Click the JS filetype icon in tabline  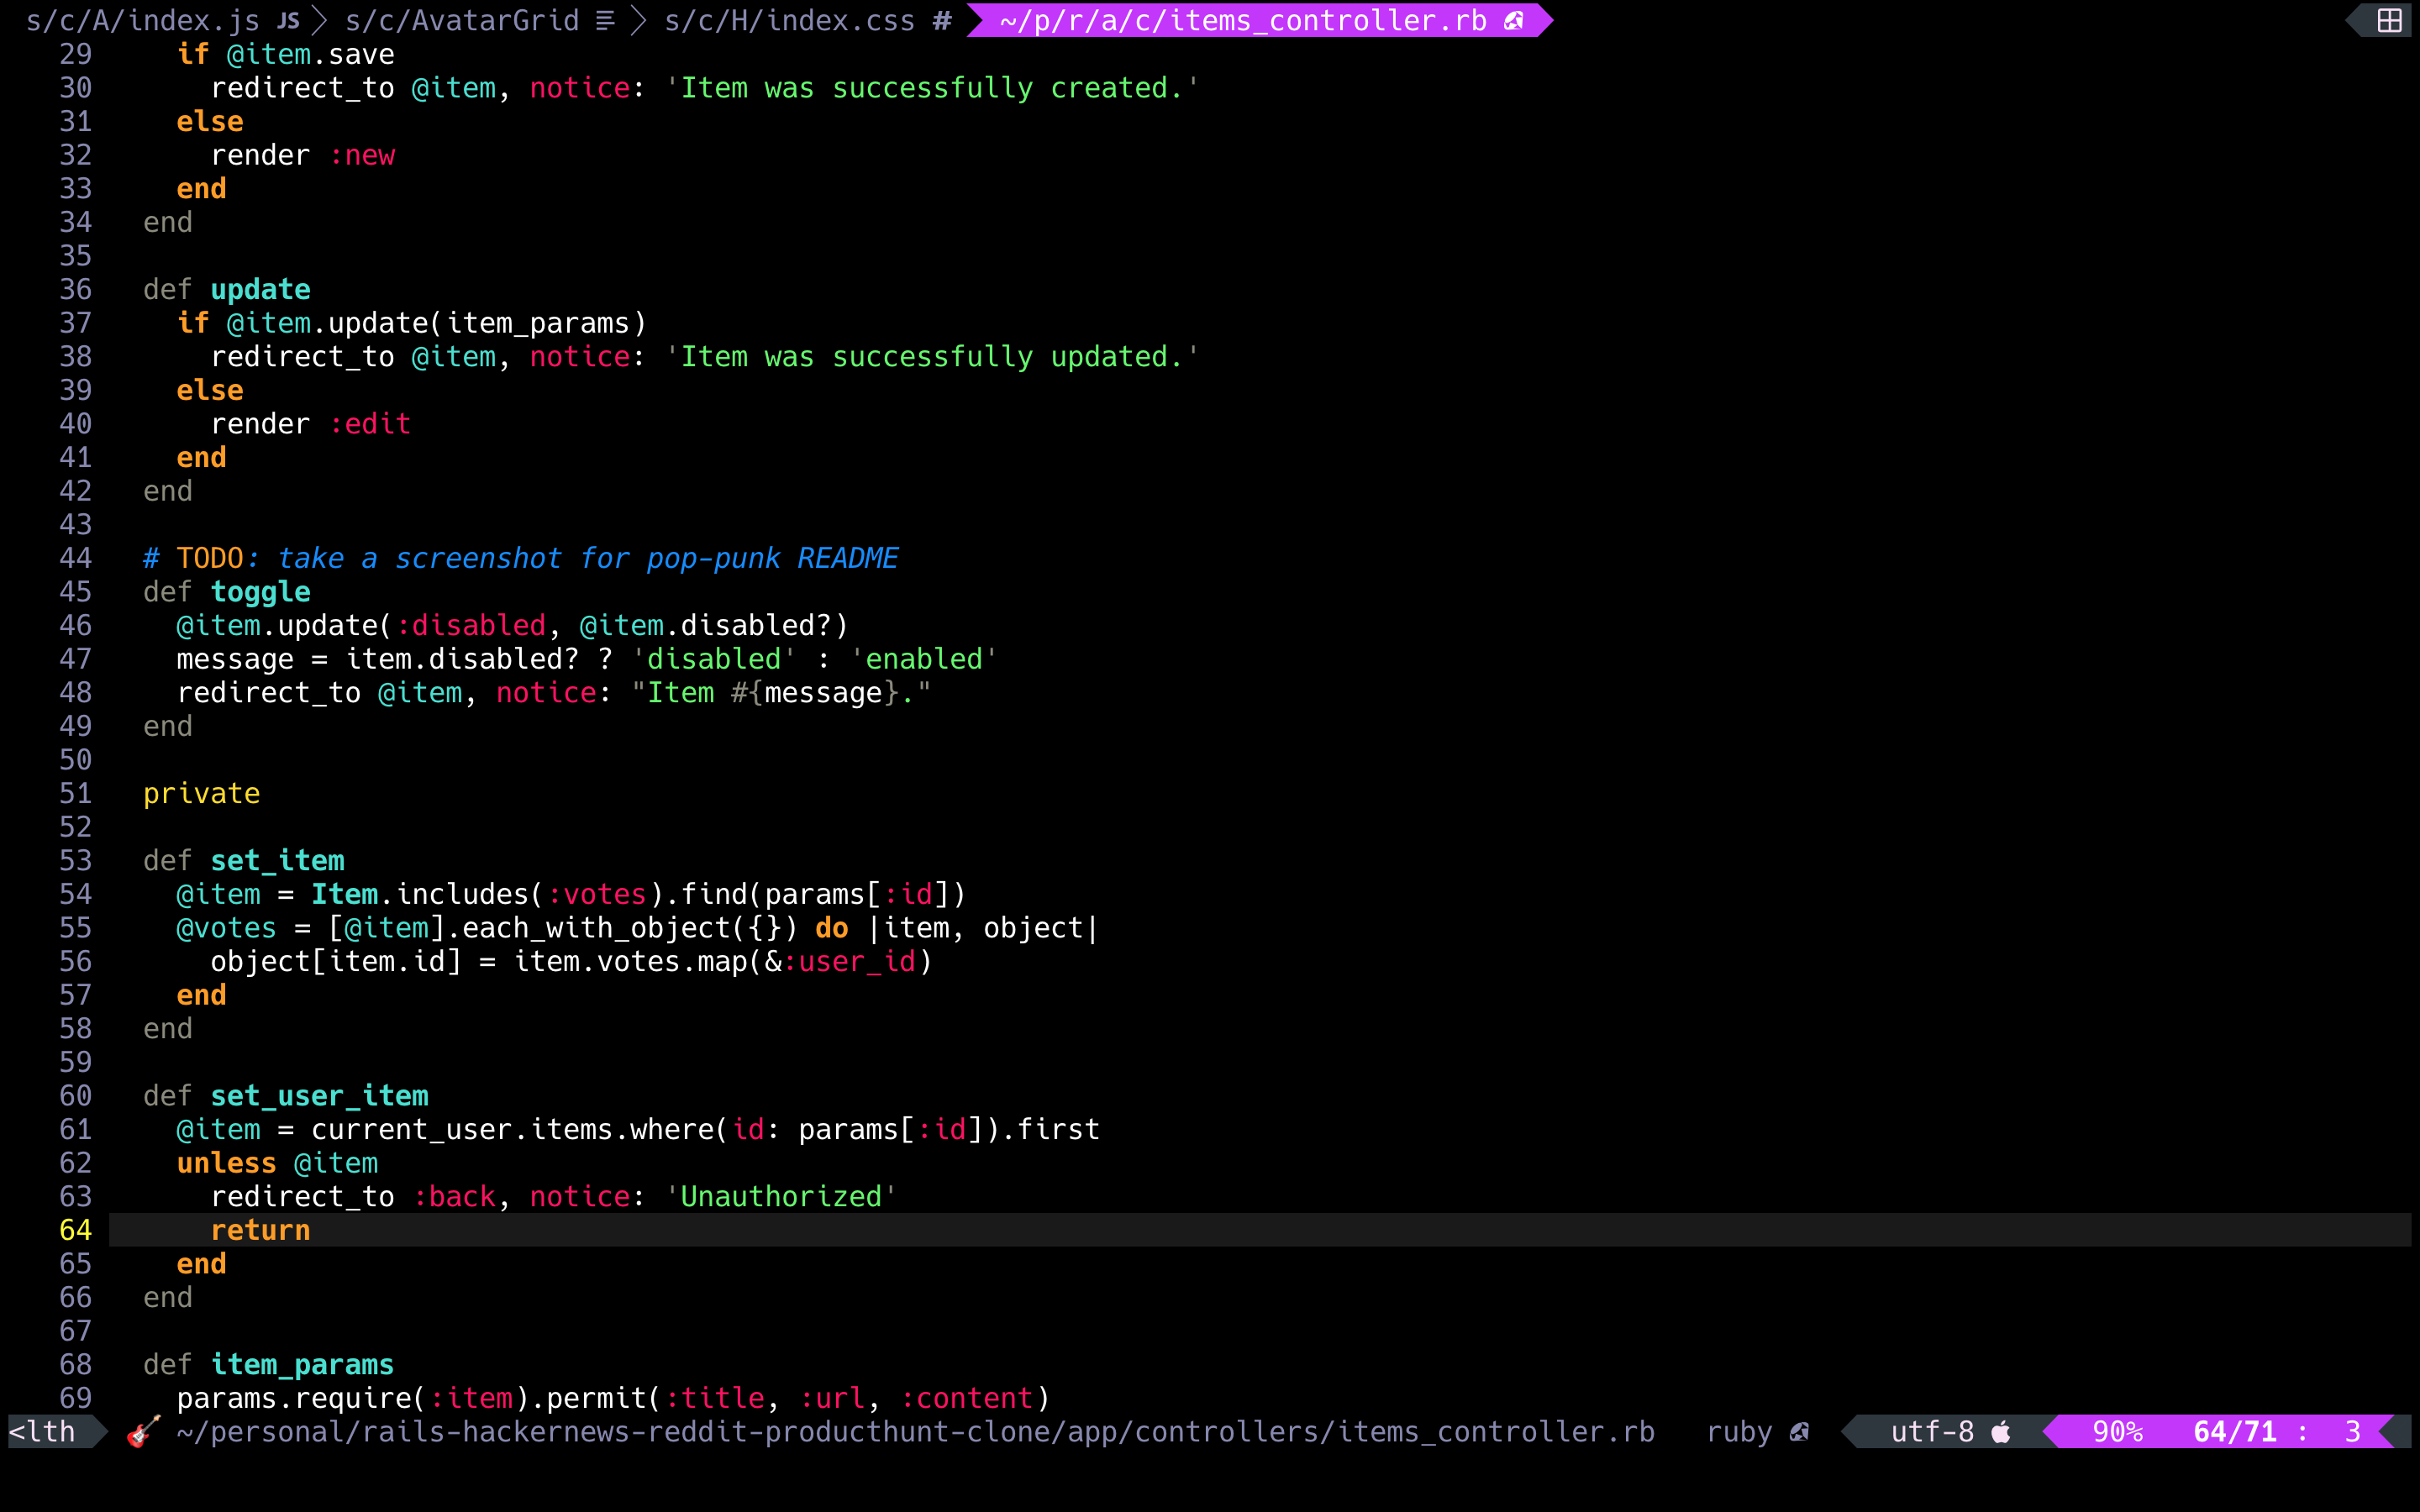point(289,20)
